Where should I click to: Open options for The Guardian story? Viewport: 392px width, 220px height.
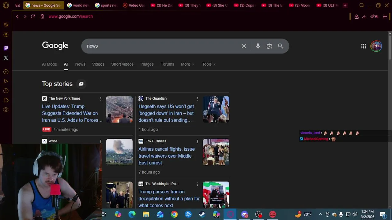pos(197,99)
